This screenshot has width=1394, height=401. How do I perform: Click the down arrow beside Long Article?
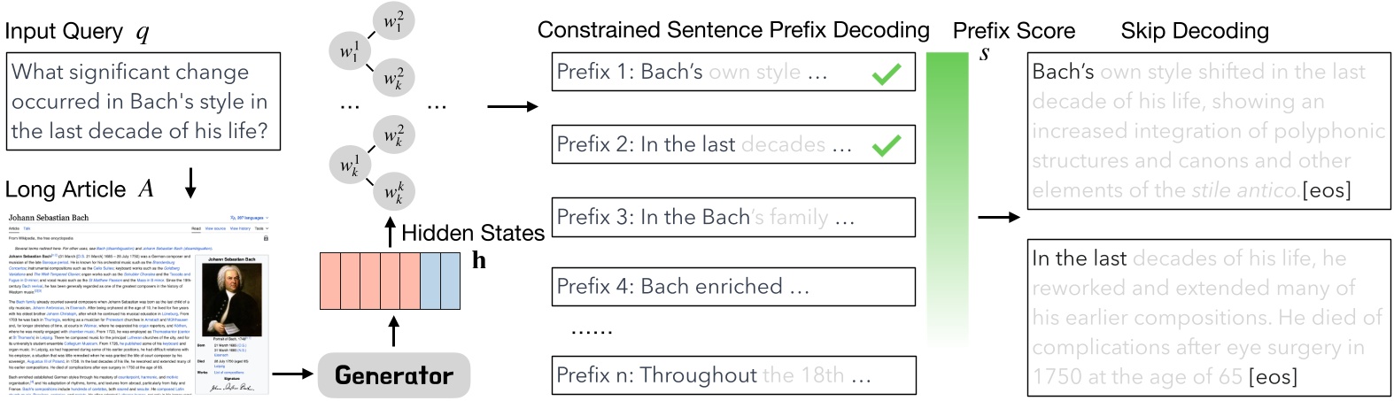(x=190, y=183)
